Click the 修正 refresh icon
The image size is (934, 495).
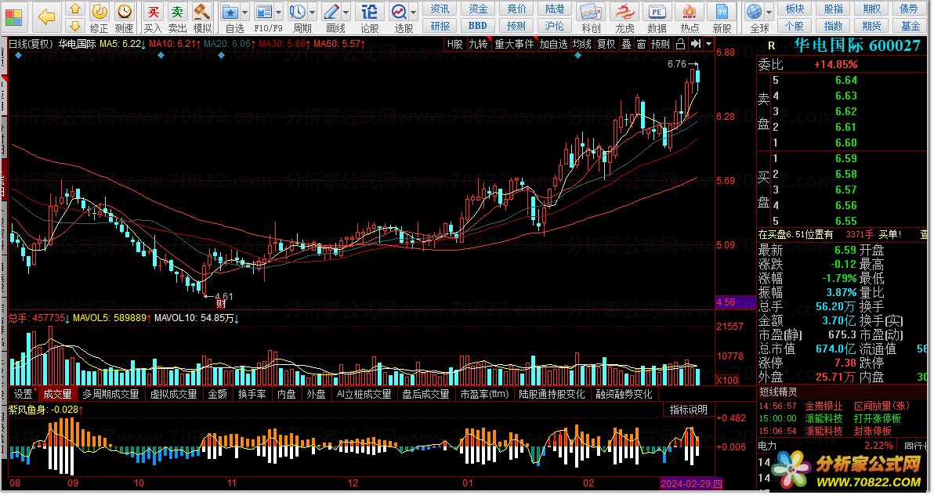(x=100, y=11)
